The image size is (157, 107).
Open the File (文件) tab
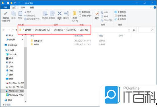coord(5,7)
